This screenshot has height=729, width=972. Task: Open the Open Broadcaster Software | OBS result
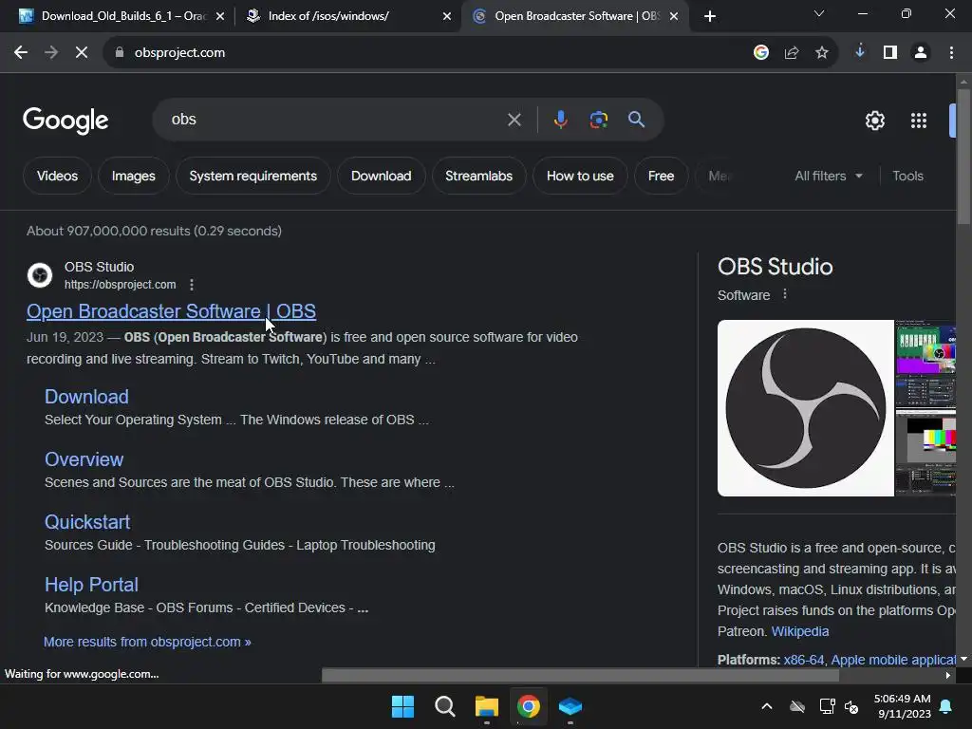click(x=171, y=311)
